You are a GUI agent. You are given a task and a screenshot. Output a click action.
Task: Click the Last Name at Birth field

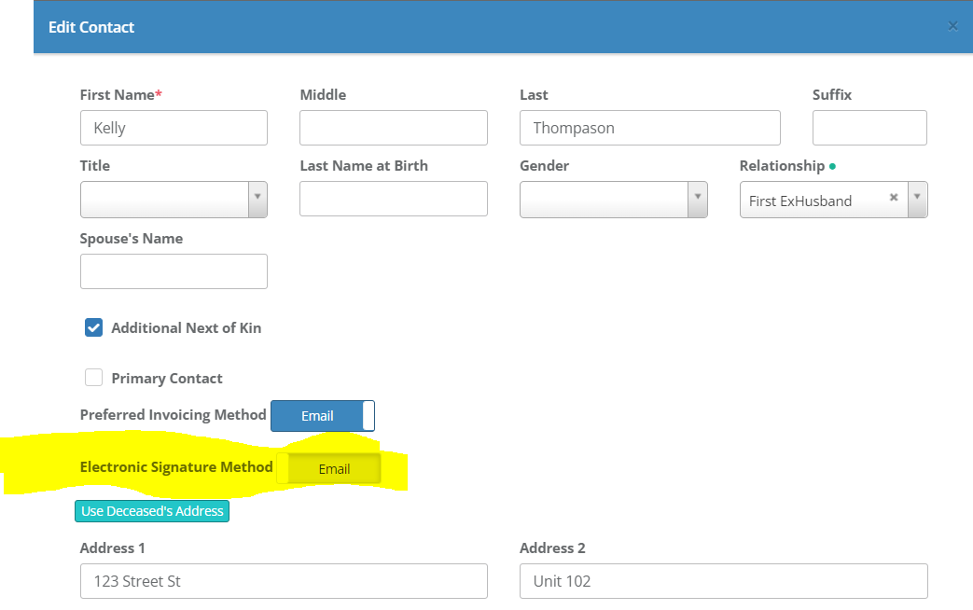pyautogui.click(x=393, y=199)
